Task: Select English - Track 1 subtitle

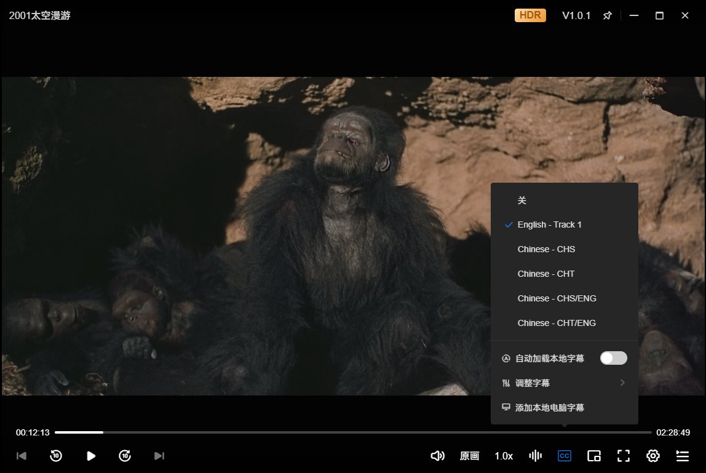Action: 564,225
